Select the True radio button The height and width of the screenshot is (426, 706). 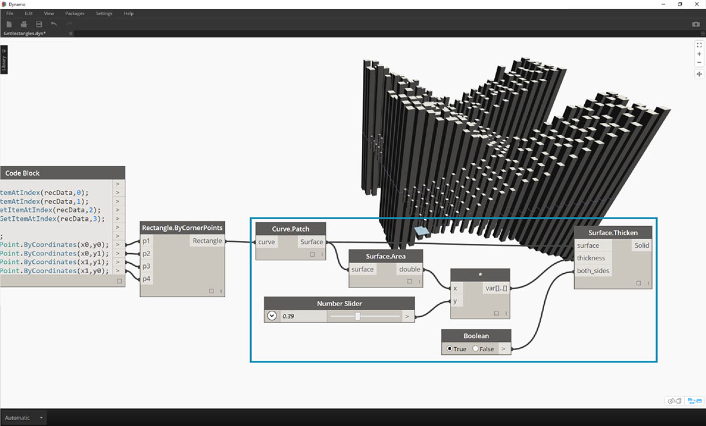450,349
